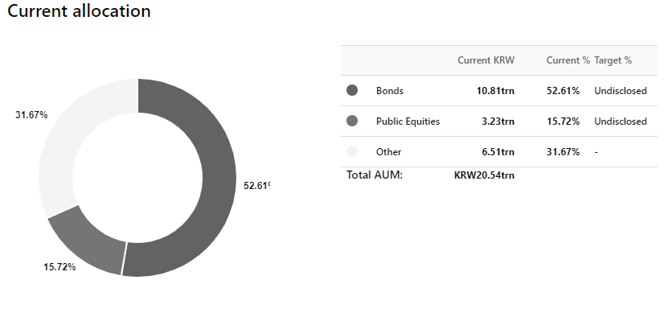Click the Current KRW column header
The height and width of the screenshot is (317, 668).
486,60
